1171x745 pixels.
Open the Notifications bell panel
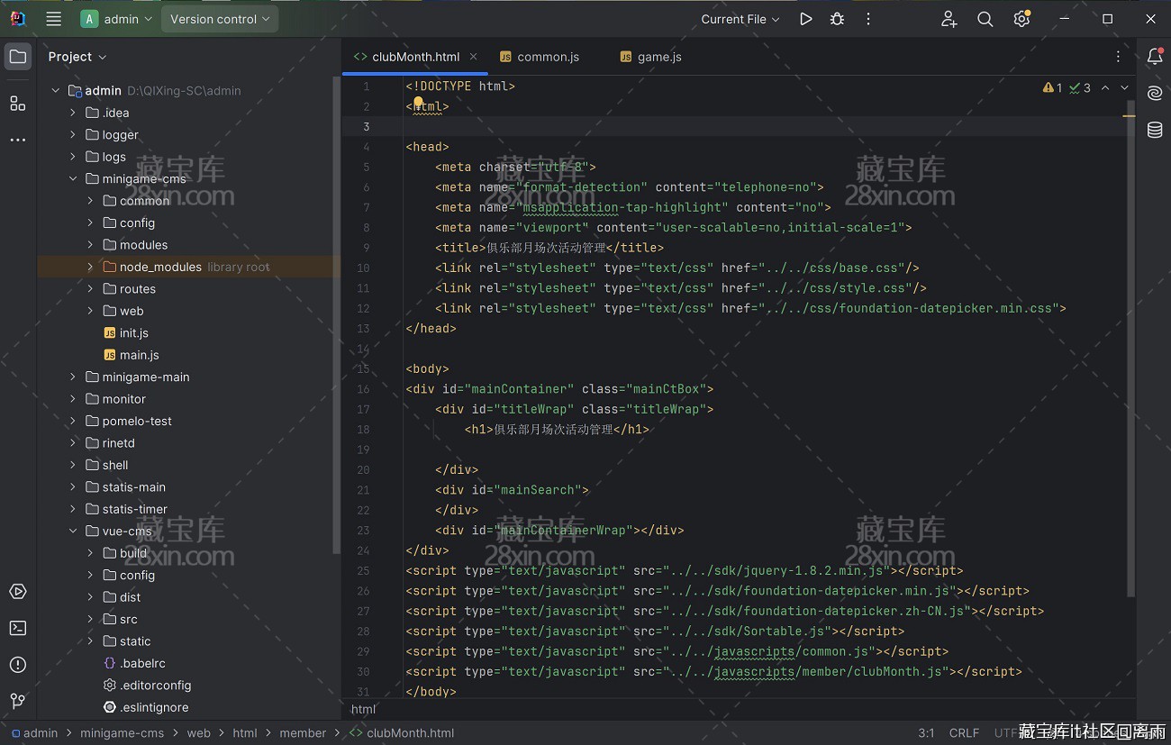pos(1154,57)
